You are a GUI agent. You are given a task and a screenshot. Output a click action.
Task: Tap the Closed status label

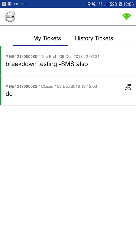(47, 86)
